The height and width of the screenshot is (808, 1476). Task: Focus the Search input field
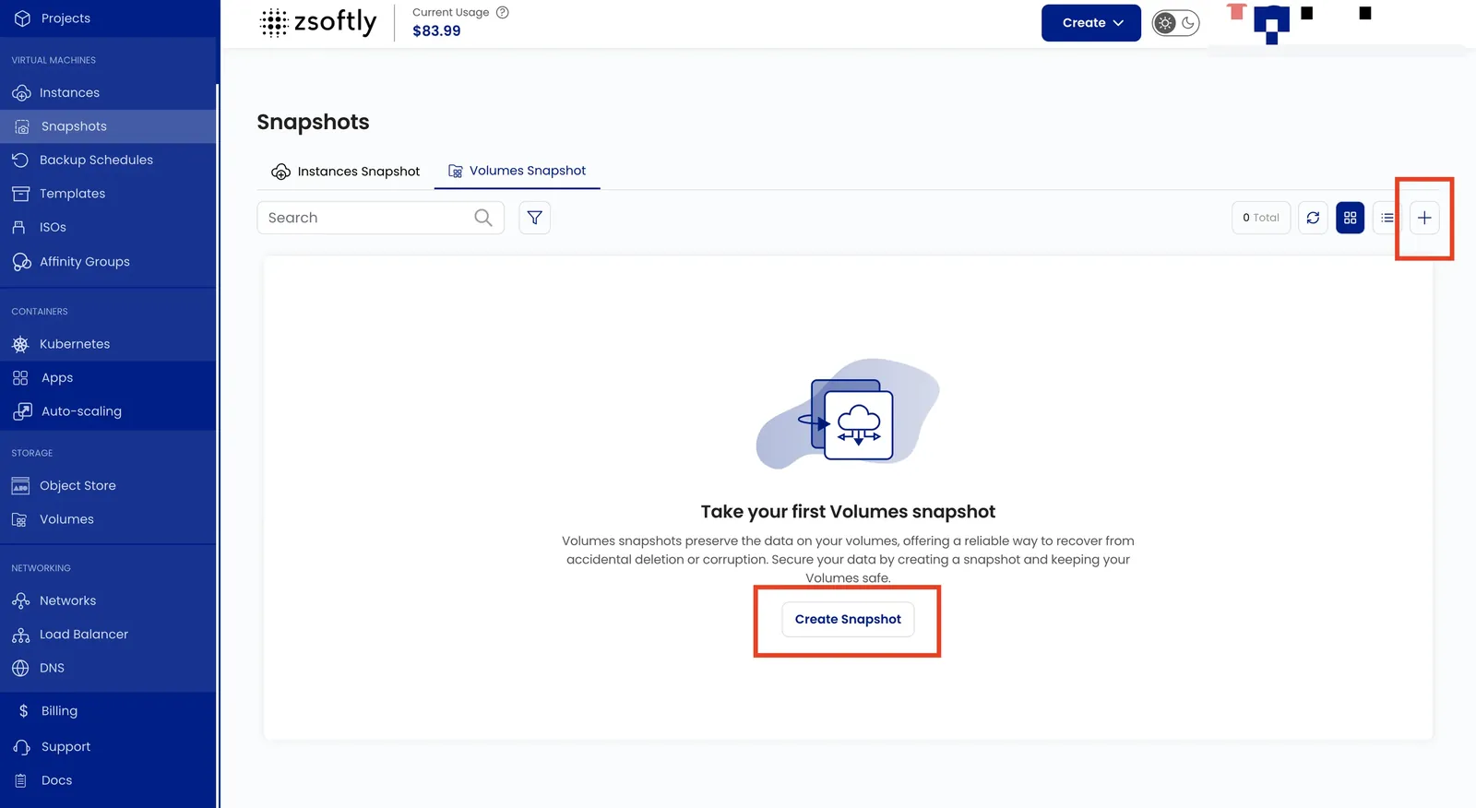point(380,218)
